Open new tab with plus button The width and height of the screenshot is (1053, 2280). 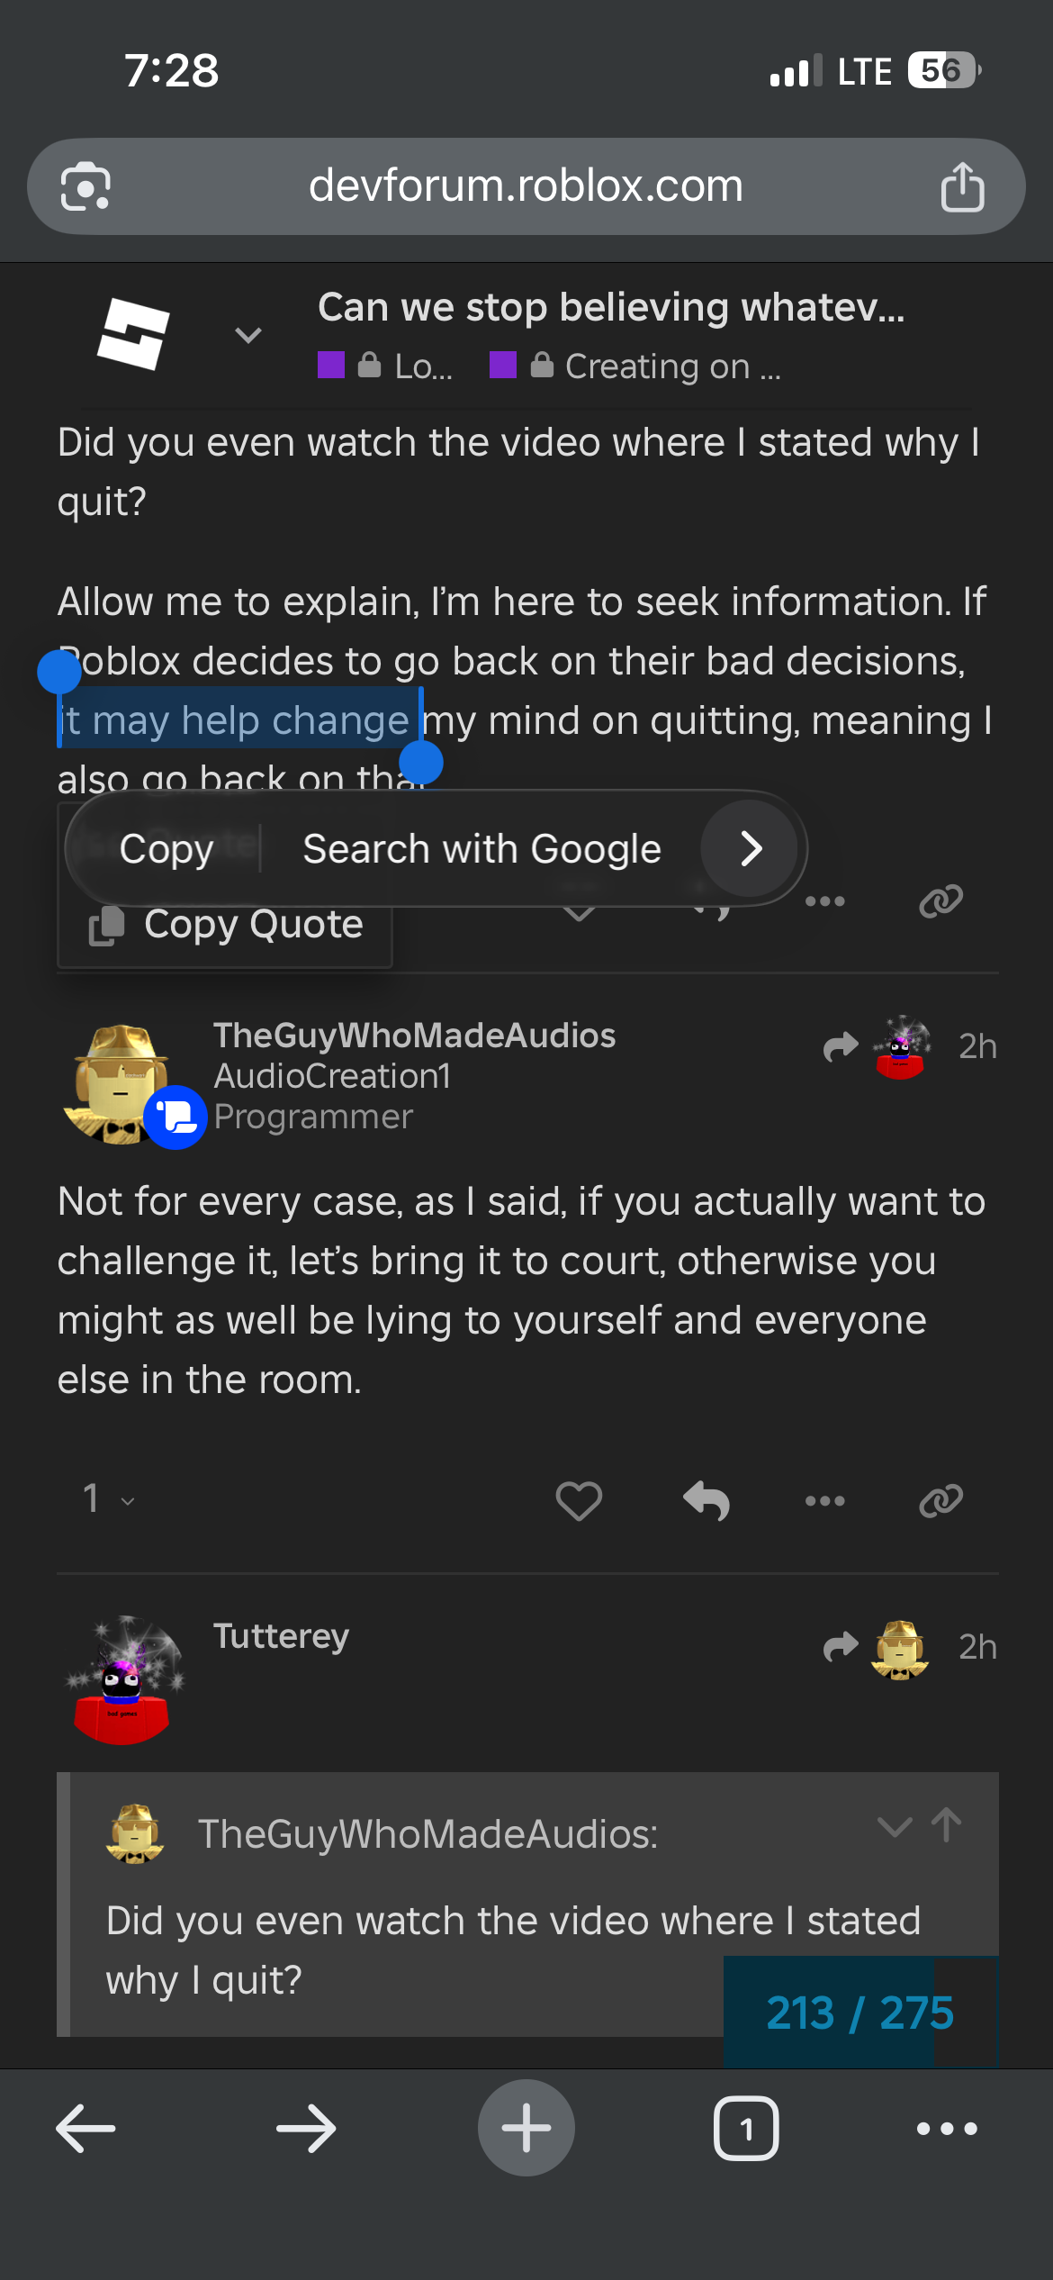pos(526,2128)
